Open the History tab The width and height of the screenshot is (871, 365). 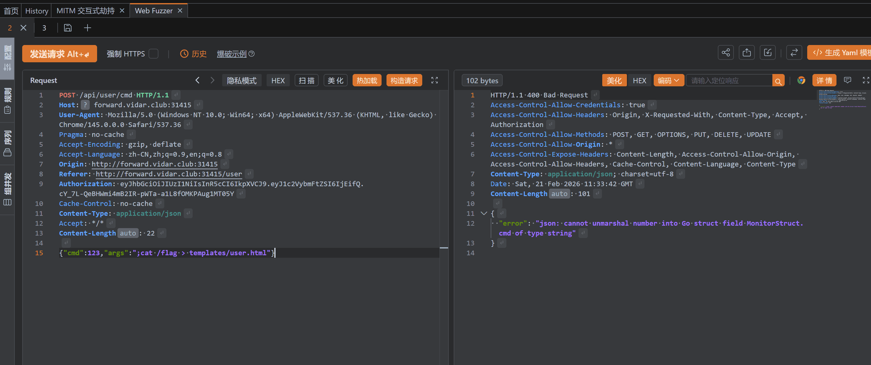point(36,11)
